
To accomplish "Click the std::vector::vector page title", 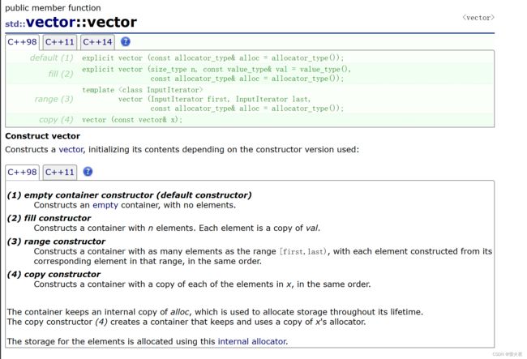I will pyautogui.click(x=71, y=23).
